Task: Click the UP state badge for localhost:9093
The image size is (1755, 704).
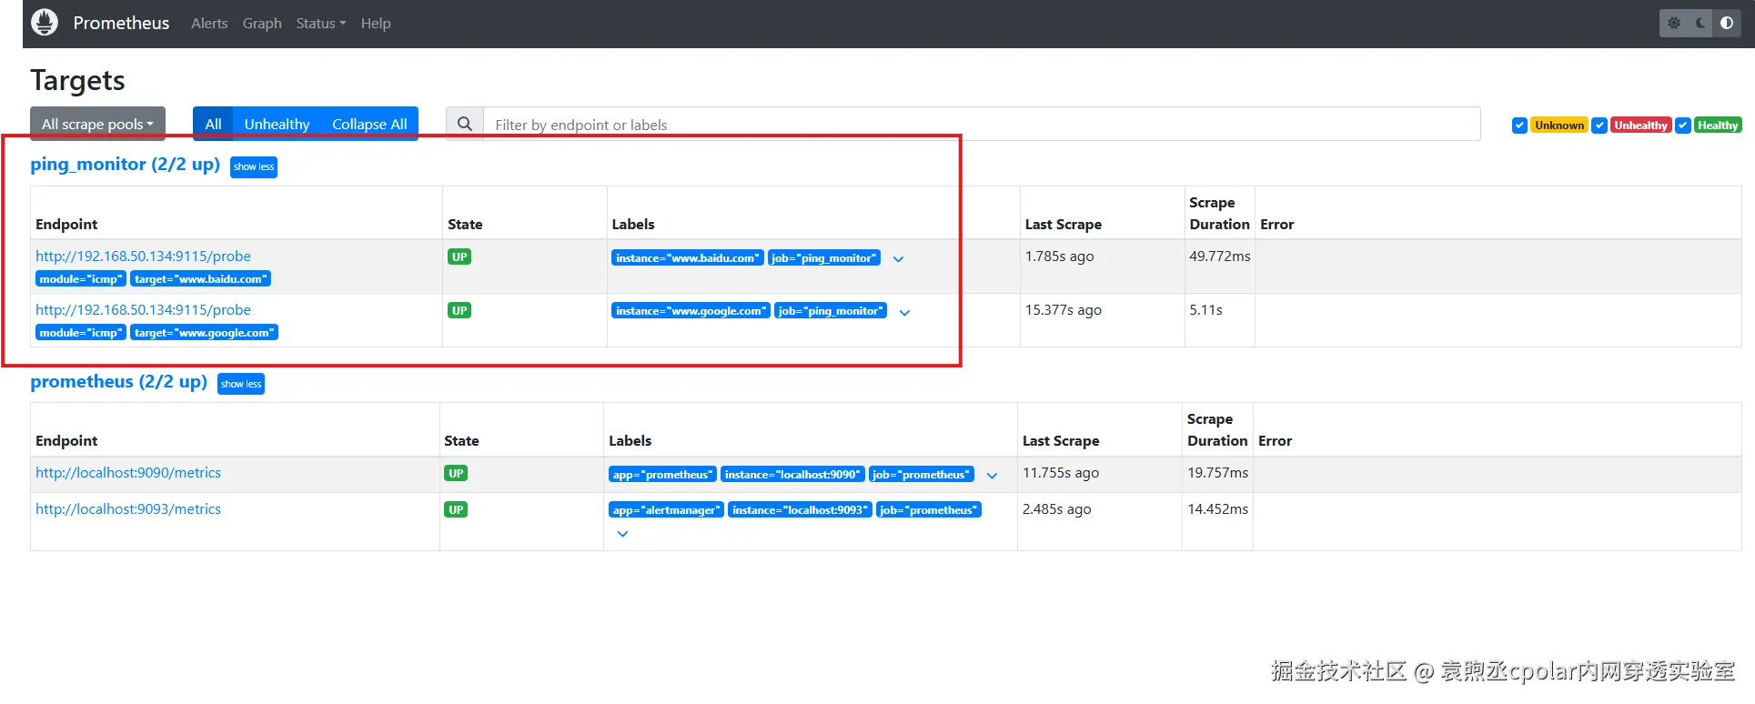Action: pyautogui.click(x=456, y=510)
